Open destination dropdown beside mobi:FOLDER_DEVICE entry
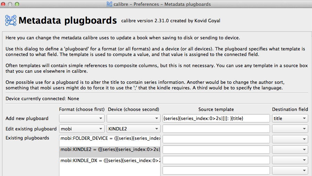Viewport: 312px width, 176px height. pyautogui.click(x=290, y=139)
